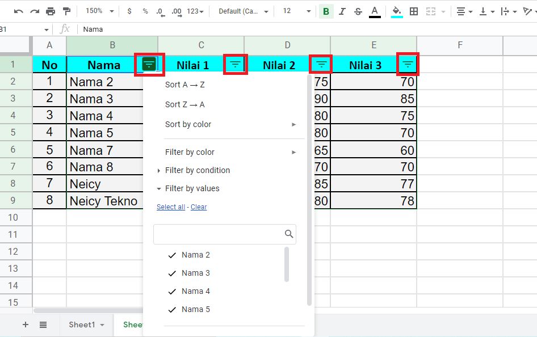Toggle Bold formatting

tap(326, 11)
